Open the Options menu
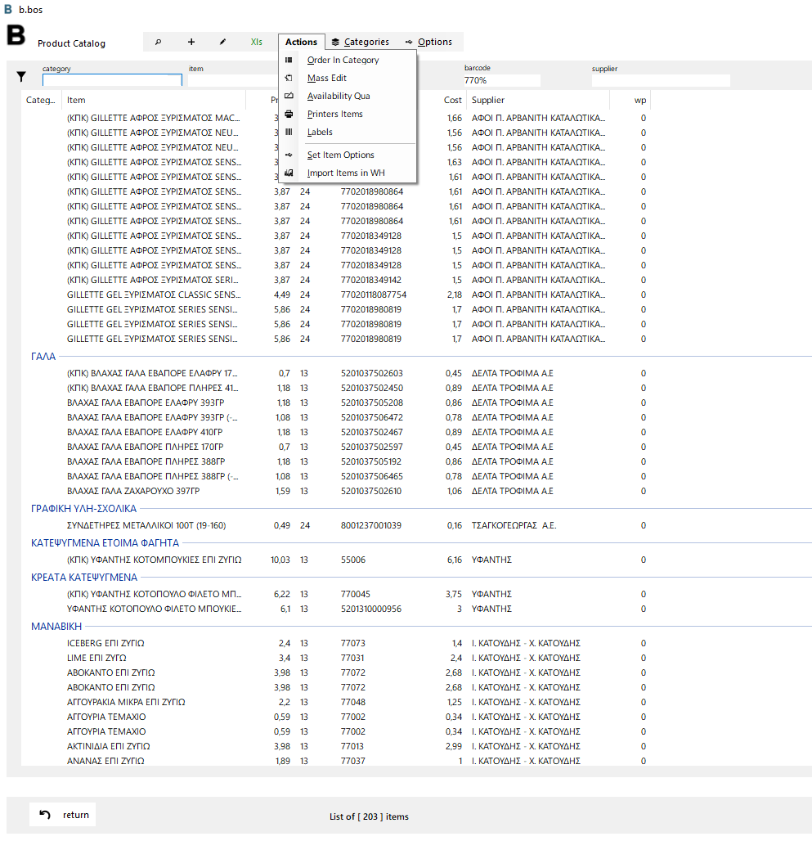 (428, 43)
